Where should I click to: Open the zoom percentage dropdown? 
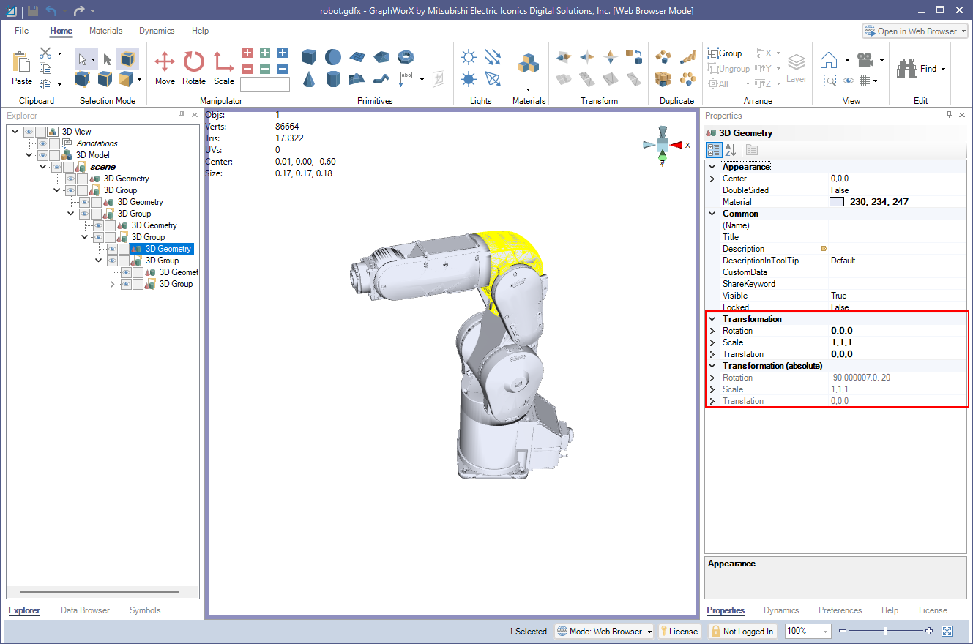pos(826,632)
